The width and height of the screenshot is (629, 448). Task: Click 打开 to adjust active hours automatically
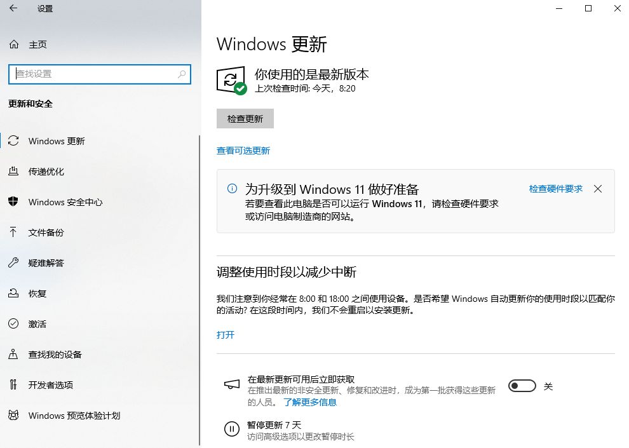[226, 334]
